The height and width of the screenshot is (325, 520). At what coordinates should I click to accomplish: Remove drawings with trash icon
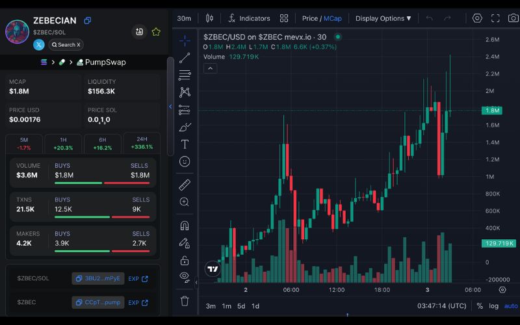coord(185,301)
